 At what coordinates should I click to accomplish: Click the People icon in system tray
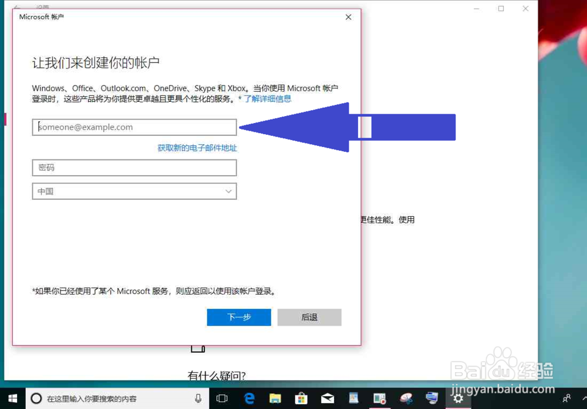pos(567,398)
